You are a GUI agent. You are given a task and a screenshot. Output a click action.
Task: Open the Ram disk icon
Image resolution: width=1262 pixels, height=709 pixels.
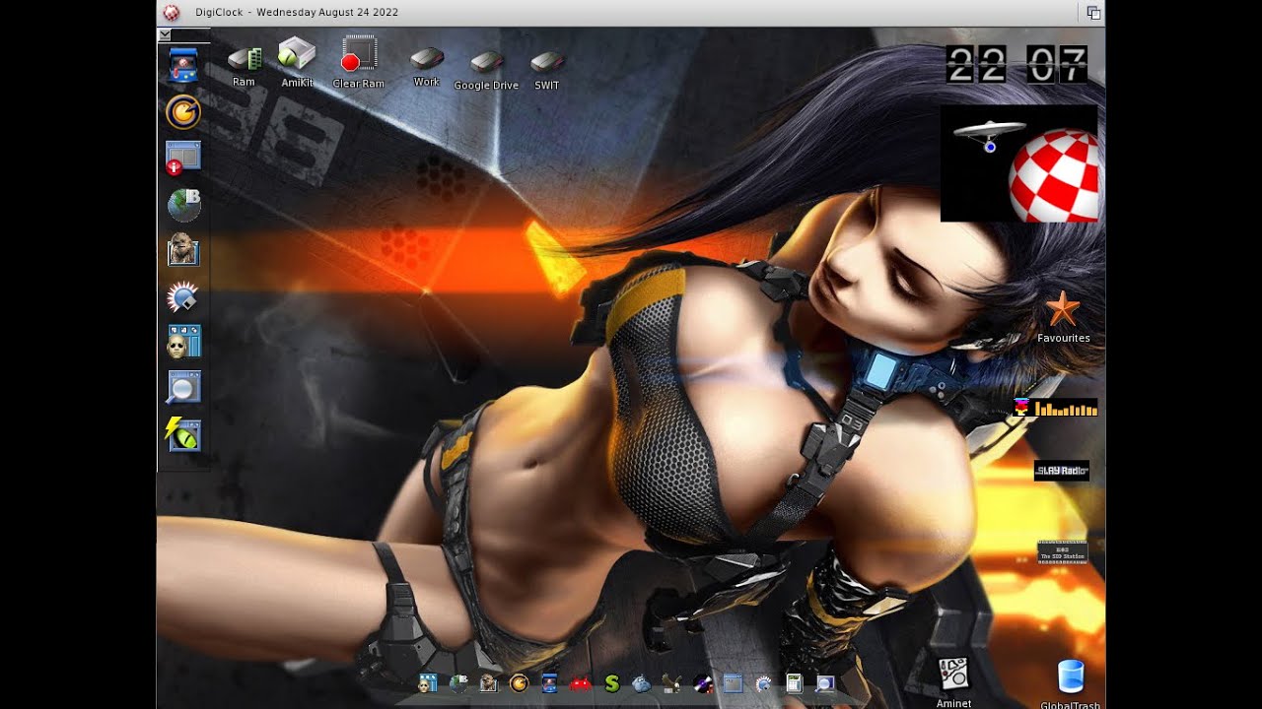(x=245, y=59)
